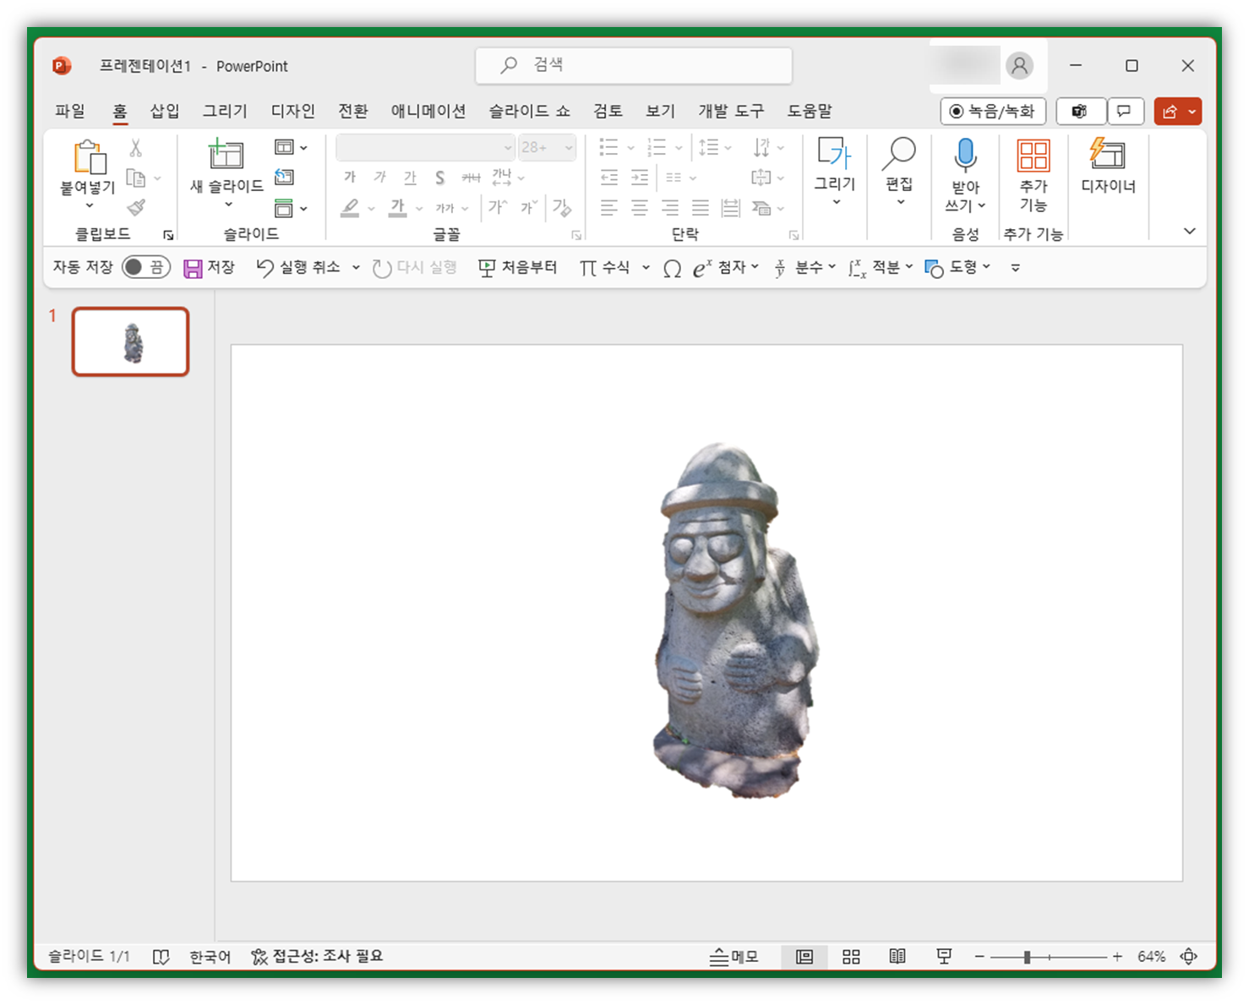
Task: Toggle the AutoSave (자동 저장) switch
Action: [146, 267]
